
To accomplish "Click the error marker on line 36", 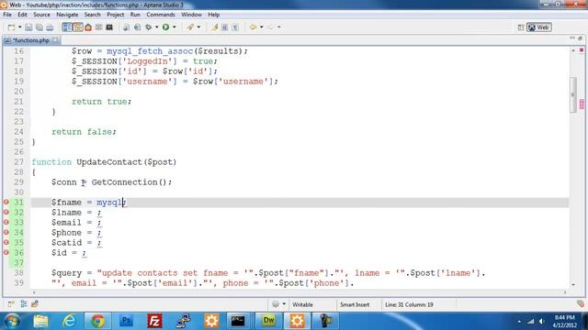I will click(x=6, y=253).
